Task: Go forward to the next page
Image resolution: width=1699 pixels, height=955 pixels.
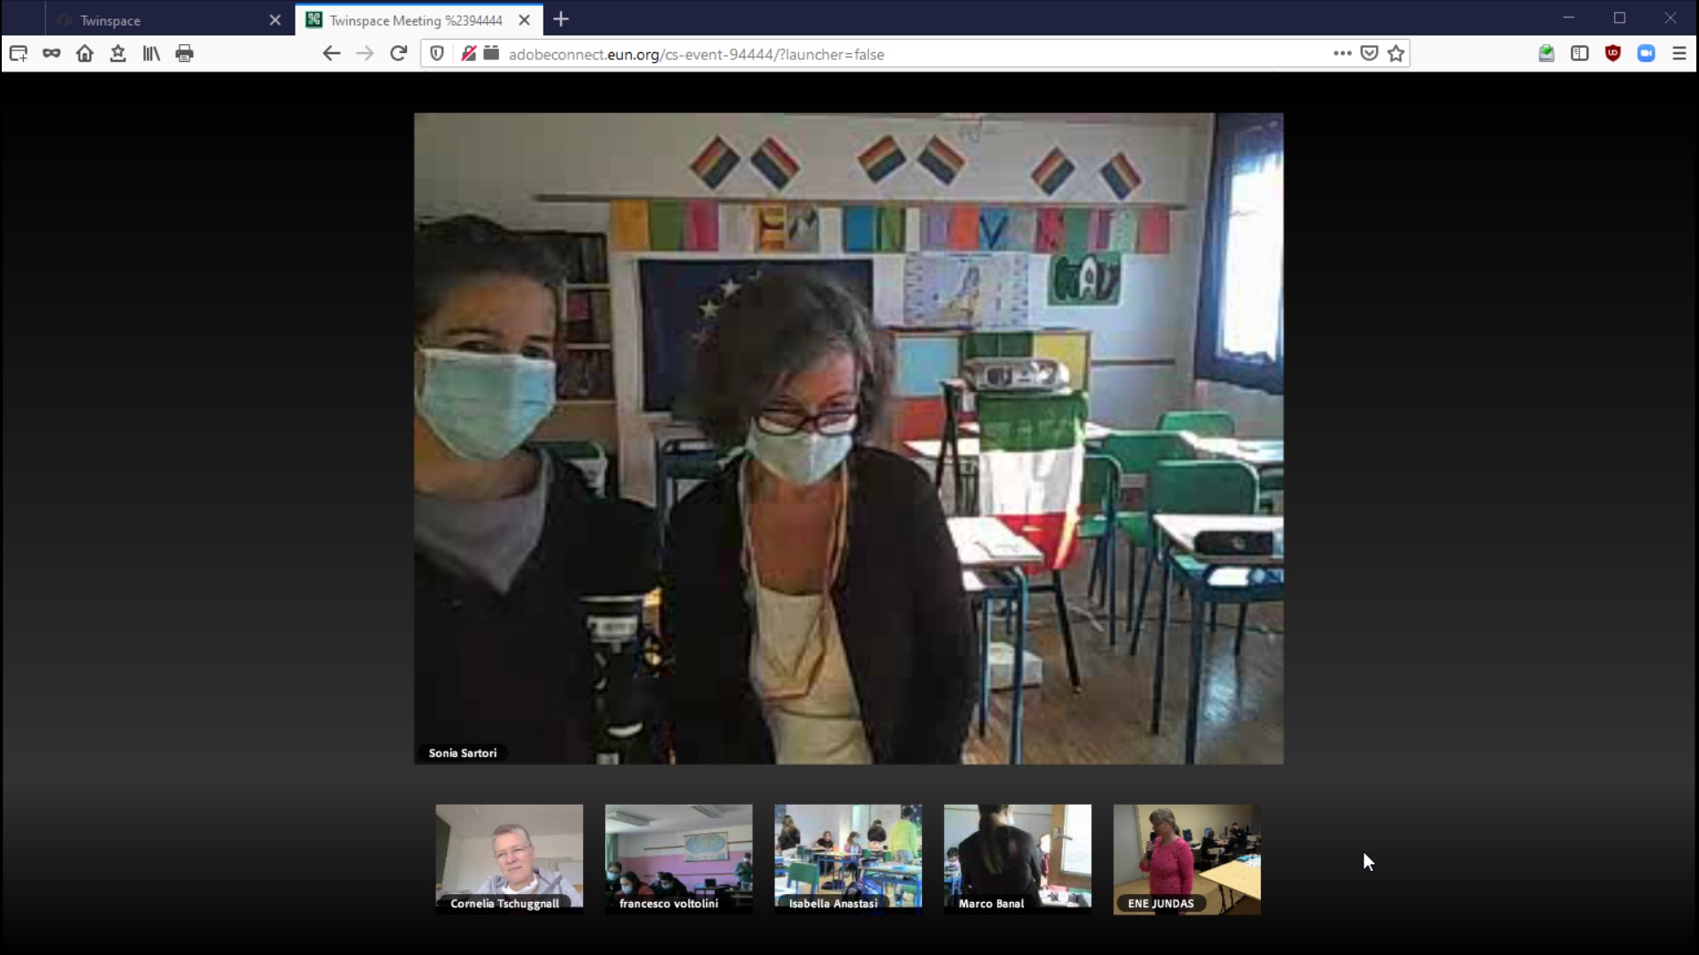Action: [365, 53]
